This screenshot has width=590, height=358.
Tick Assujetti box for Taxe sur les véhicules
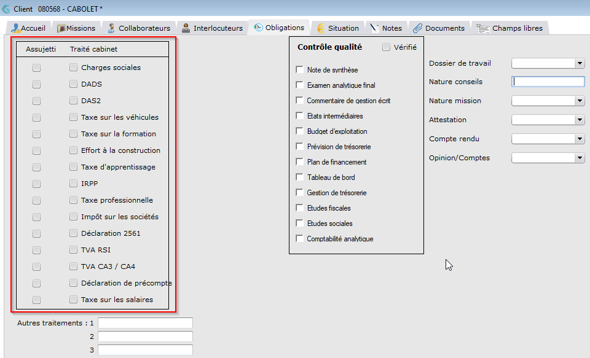[x=36, y=117]
